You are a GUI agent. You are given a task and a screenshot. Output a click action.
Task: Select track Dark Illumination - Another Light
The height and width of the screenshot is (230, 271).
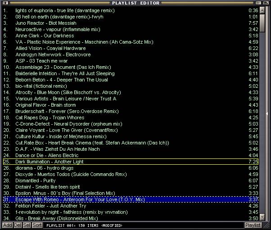(x=50, y=162)
